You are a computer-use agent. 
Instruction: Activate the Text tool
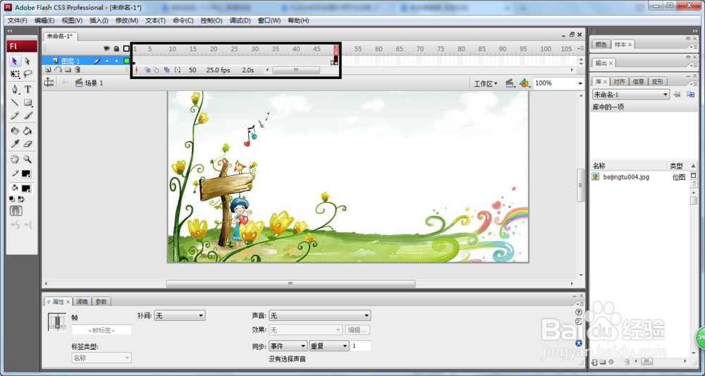(x=28, y=89)
